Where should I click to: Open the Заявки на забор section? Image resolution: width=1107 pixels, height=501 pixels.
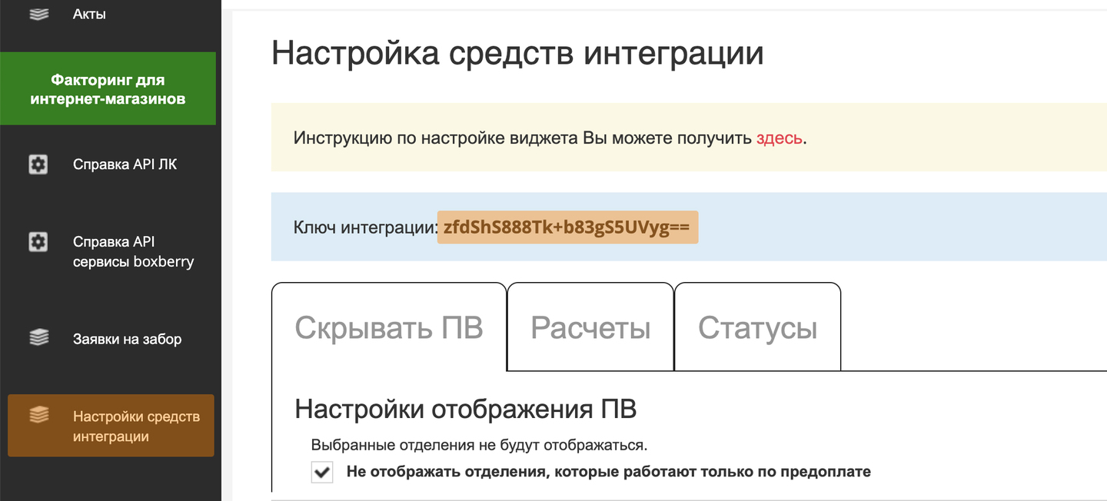[127, 339]
